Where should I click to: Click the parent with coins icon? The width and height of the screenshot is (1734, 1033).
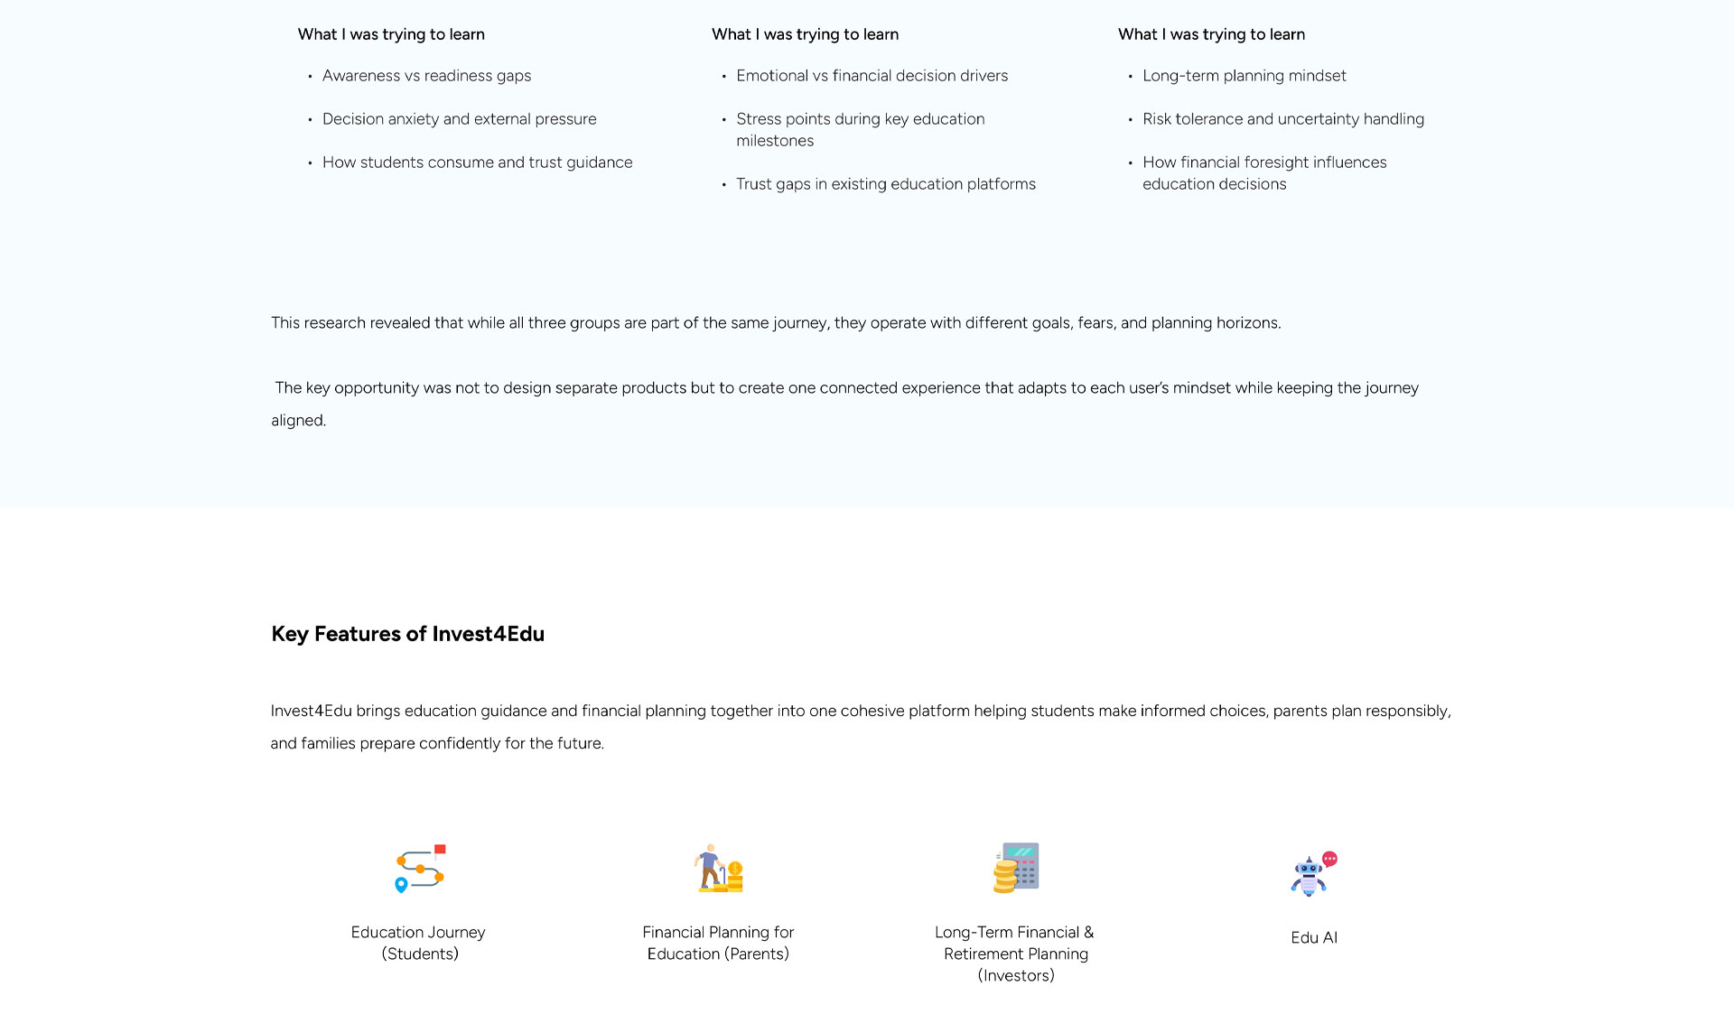(719, 869)
